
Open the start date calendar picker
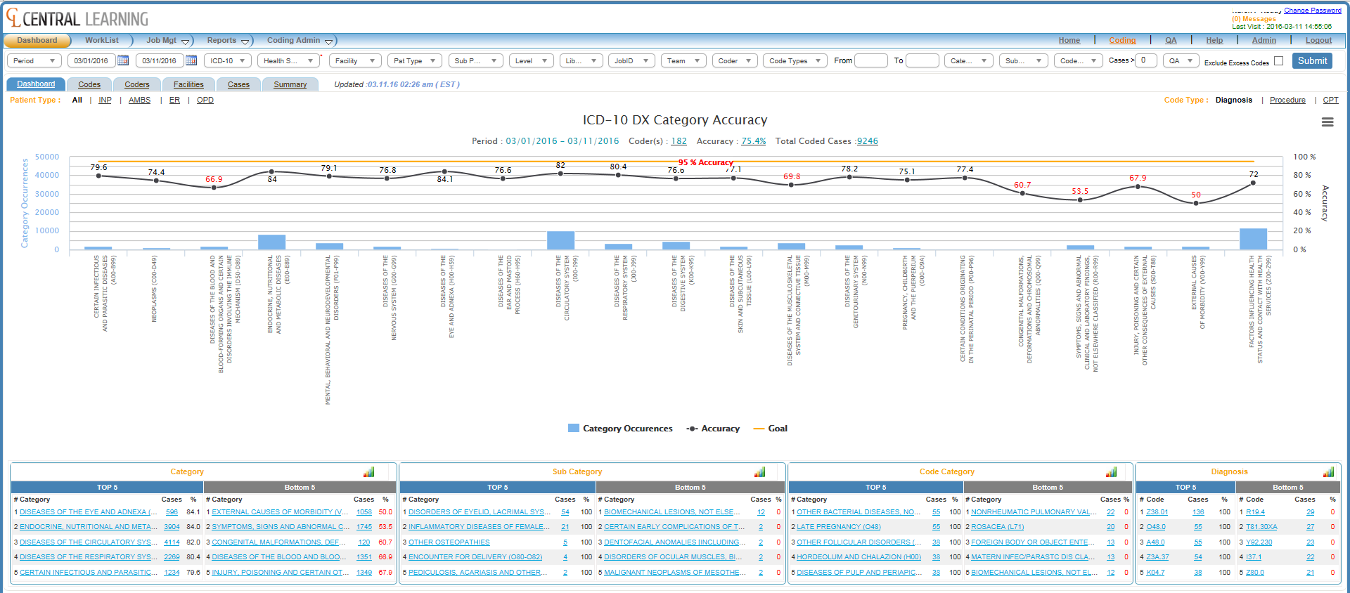coord(123,60)
